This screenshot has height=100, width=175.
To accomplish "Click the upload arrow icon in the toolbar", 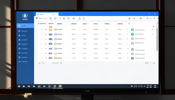I will pyautogui.click(x=80, y=18).
